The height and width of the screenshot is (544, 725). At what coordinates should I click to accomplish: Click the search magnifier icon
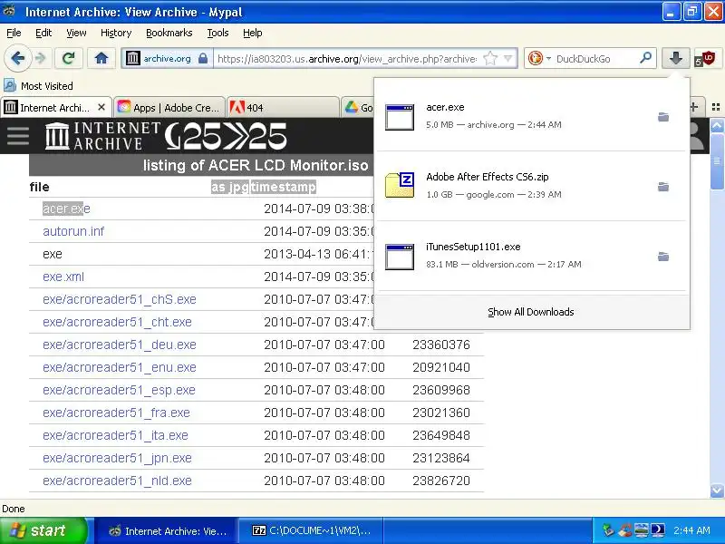(x=645, y=58)
